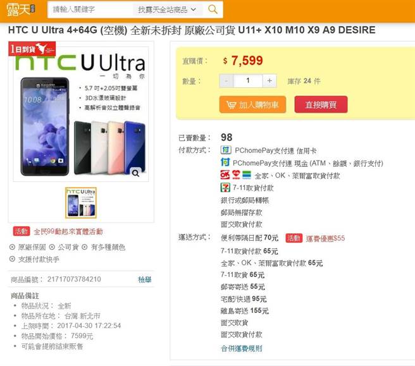
Task: Click the OK mart store icon
Action: pos(225,175)
